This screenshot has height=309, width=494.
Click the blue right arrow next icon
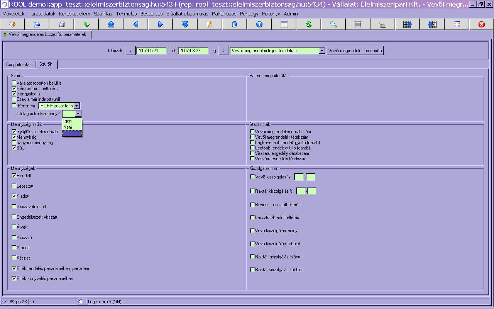click(x=160, y=24)
